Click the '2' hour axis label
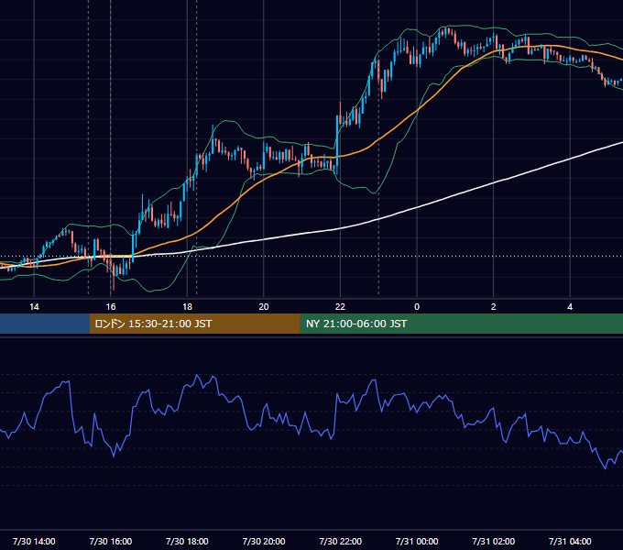This screenshot has height=550, width=623. pyautogui.click(x=494, y=307)
